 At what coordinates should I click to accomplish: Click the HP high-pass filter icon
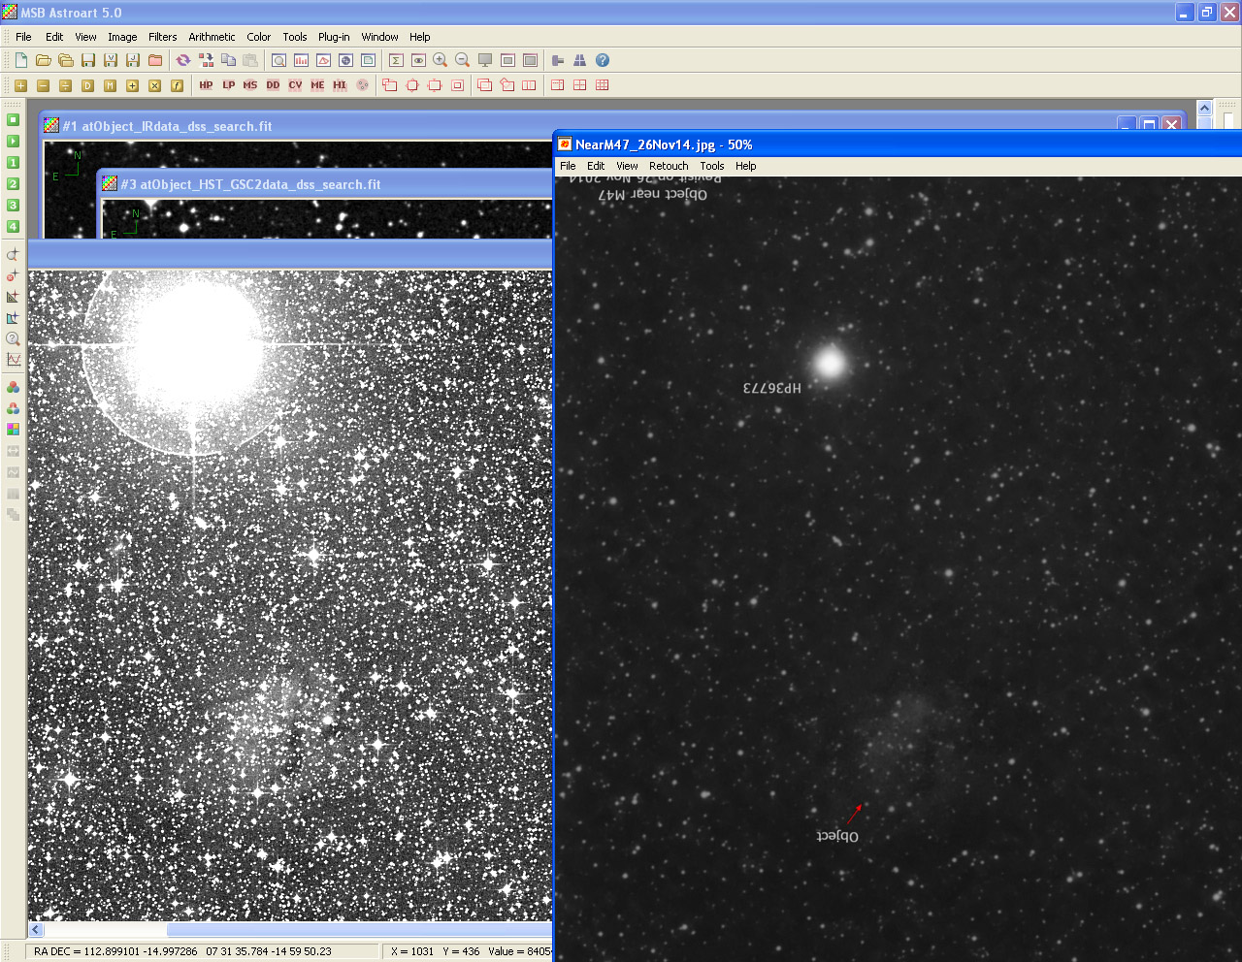pos(206,85)
